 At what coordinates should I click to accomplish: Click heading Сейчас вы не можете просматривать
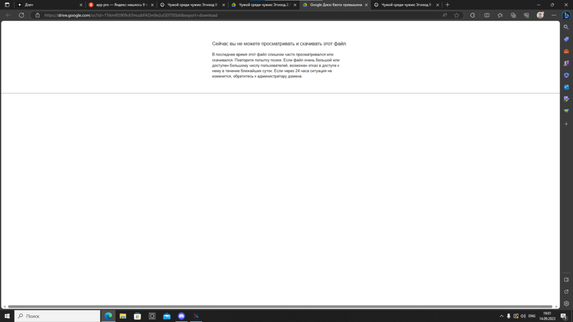tap(279, 44)
